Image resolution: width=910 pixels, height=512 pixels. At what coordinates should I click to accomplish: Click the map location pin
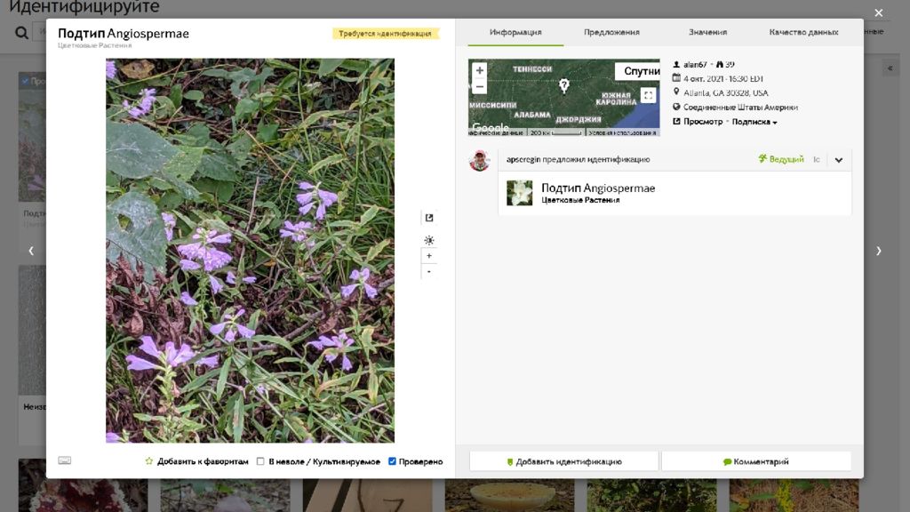pyautogui.click(x=563, y=86)
